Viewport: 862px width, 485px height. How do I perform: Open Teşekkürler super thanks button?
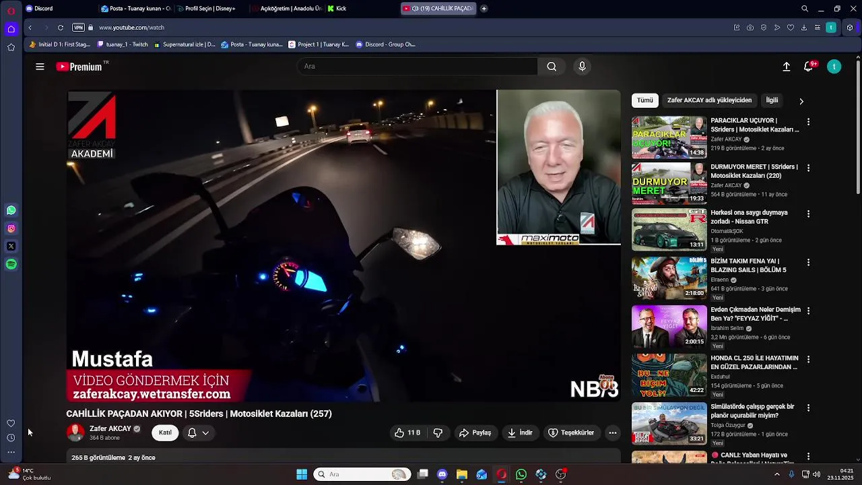(571, 432)
